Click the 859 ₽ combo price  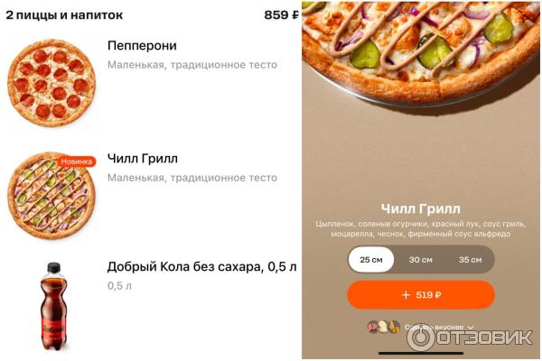point(281,14)
